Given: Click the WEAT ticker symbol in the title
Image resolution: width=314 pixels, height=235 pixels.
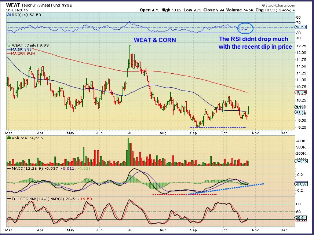Looking at the screenshot, I should 13,5.
